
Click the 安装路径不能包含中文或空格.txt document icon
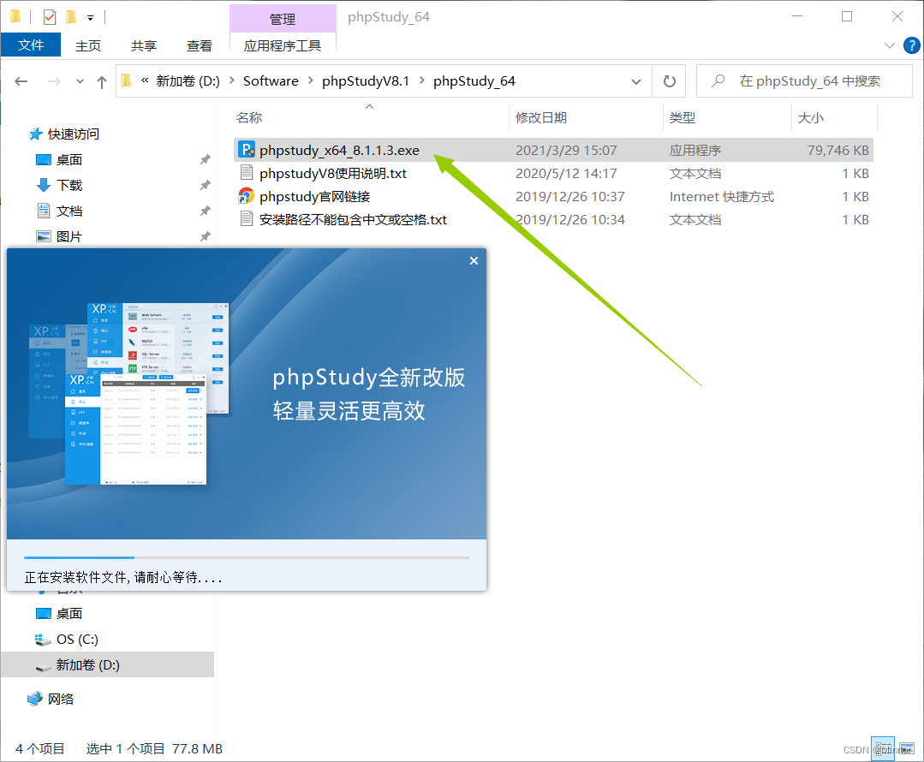click(247, 218)
